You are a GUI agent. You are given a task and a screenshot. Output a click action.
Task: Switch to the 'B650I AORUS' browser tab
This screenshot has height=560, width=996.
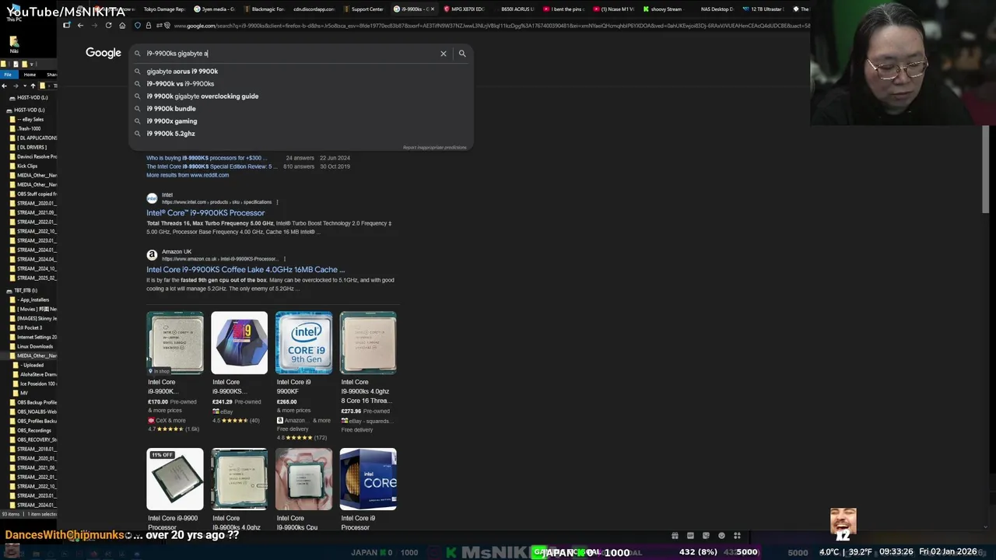[515, 9]
